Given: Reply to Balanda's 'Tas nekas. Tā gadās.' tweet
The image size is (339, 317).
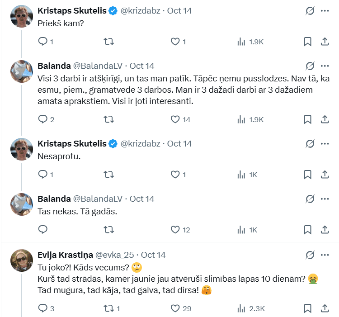Looking at the screenshot, I should coord(43,230).
